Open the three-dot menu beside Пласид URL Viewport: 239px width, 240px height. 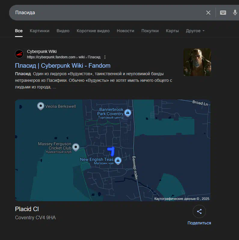coord(105,57)
